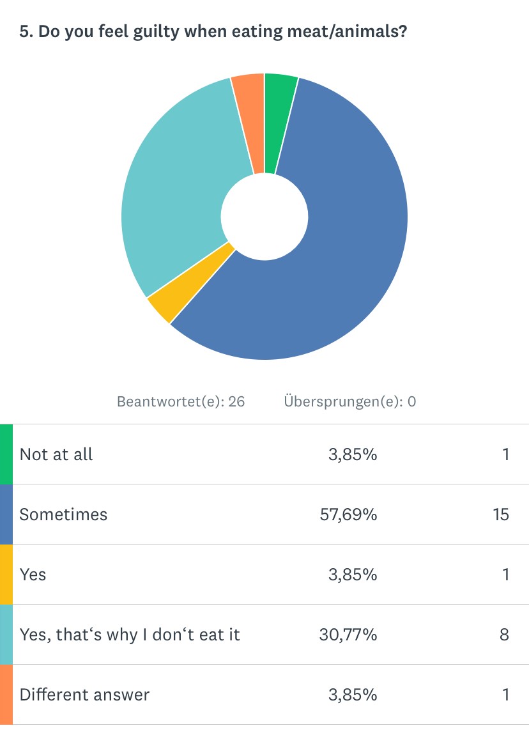Viewport: 529px width, 742px height.
Task: Click the question 5 title text
Action: pyautogui.click(x=213, y=32)
